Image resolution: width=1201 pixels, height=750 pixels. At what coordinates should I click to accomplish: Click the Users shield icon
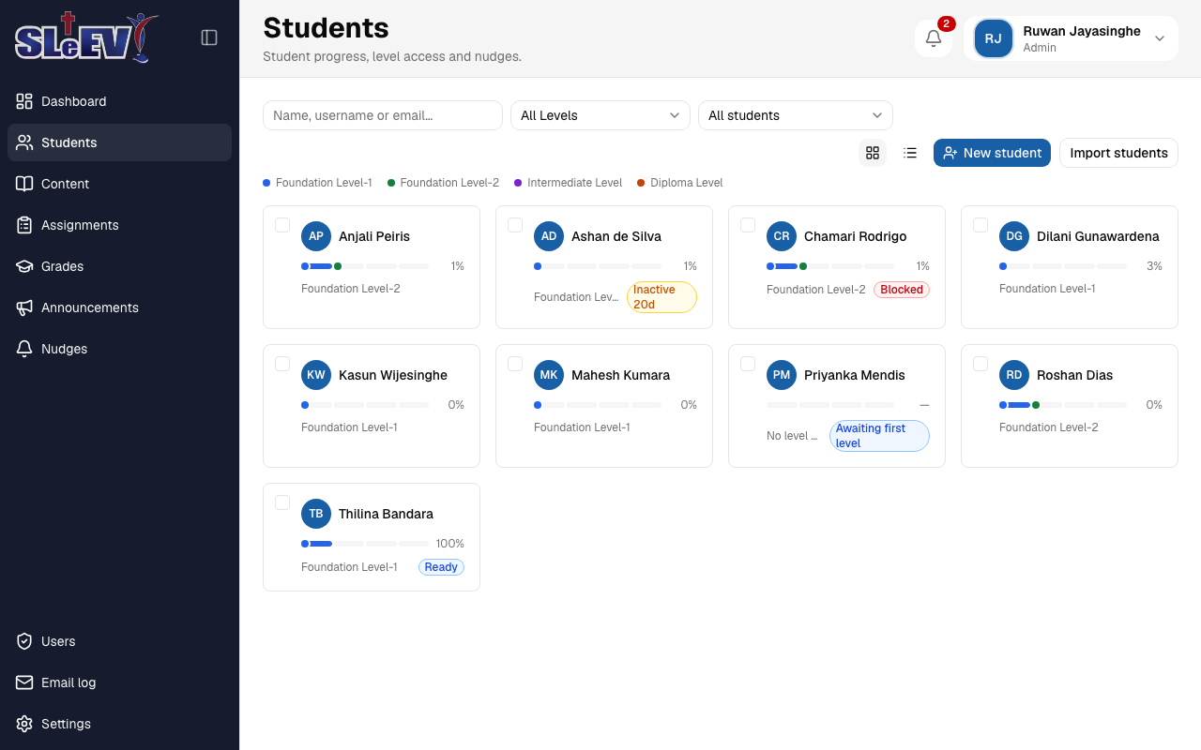(x=24, y=641)
